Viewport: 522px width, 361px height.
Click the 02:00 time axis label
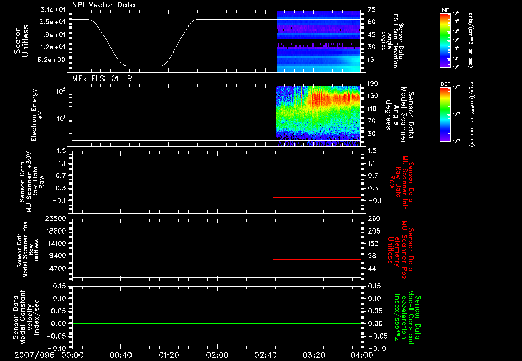pos(217,355)
